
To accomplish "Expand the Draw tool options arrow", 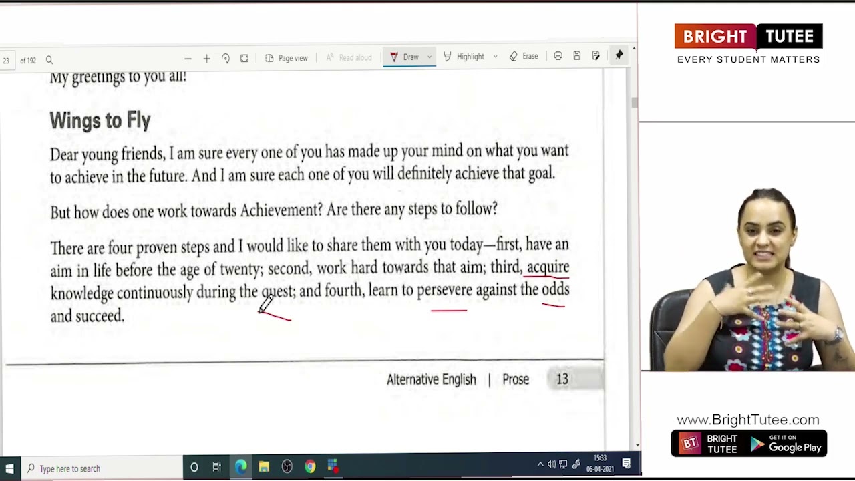I will pos(430,57).
